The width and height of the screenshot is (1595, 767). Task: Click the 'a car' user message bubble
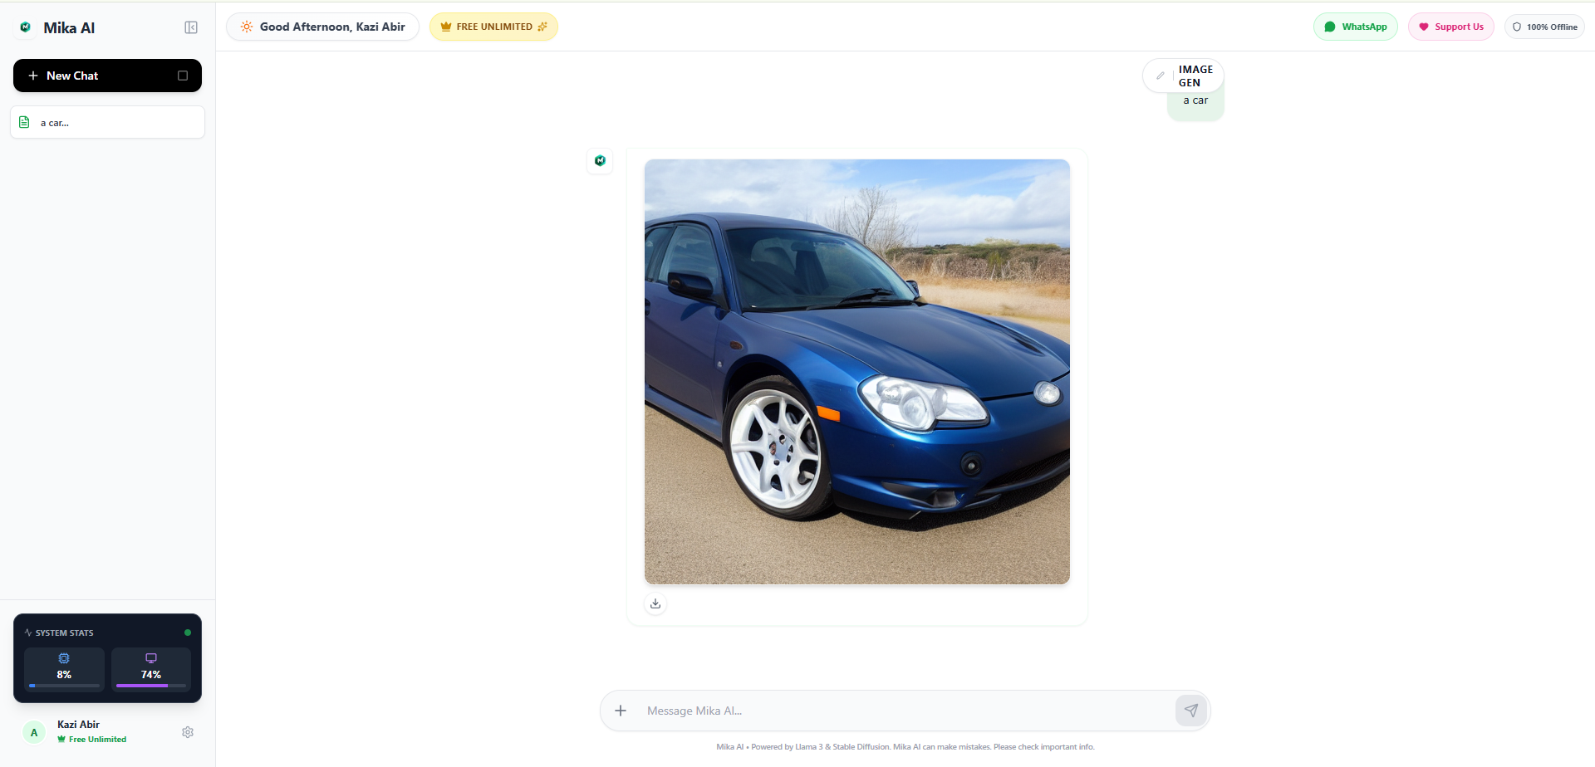click(1195, 100)
